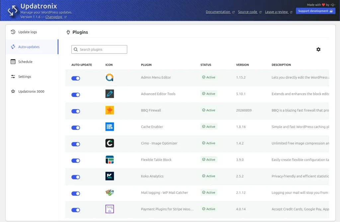Toggle auto-update for Cimo Image Optimizer
Screen dimensions: 340x222
tap(76, 144)
